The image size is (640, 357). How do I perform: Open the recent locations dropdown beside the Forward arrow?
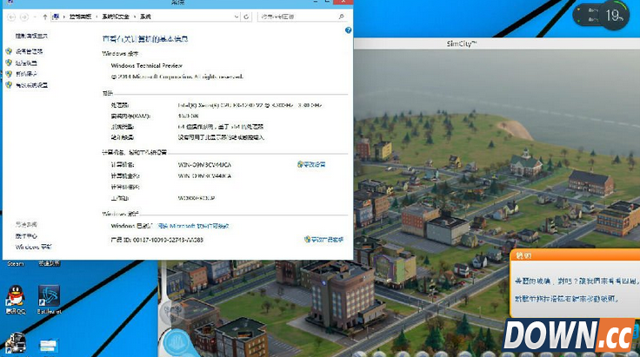35,17
